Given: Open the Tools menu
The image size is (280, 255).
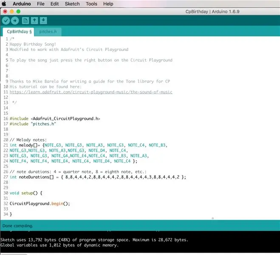Looking at the screenshot, I should 91,4.
